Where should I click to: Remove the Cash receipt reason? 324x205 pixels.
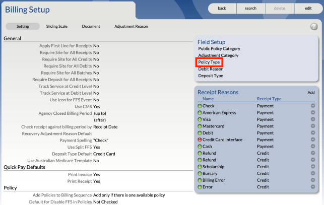313,146
